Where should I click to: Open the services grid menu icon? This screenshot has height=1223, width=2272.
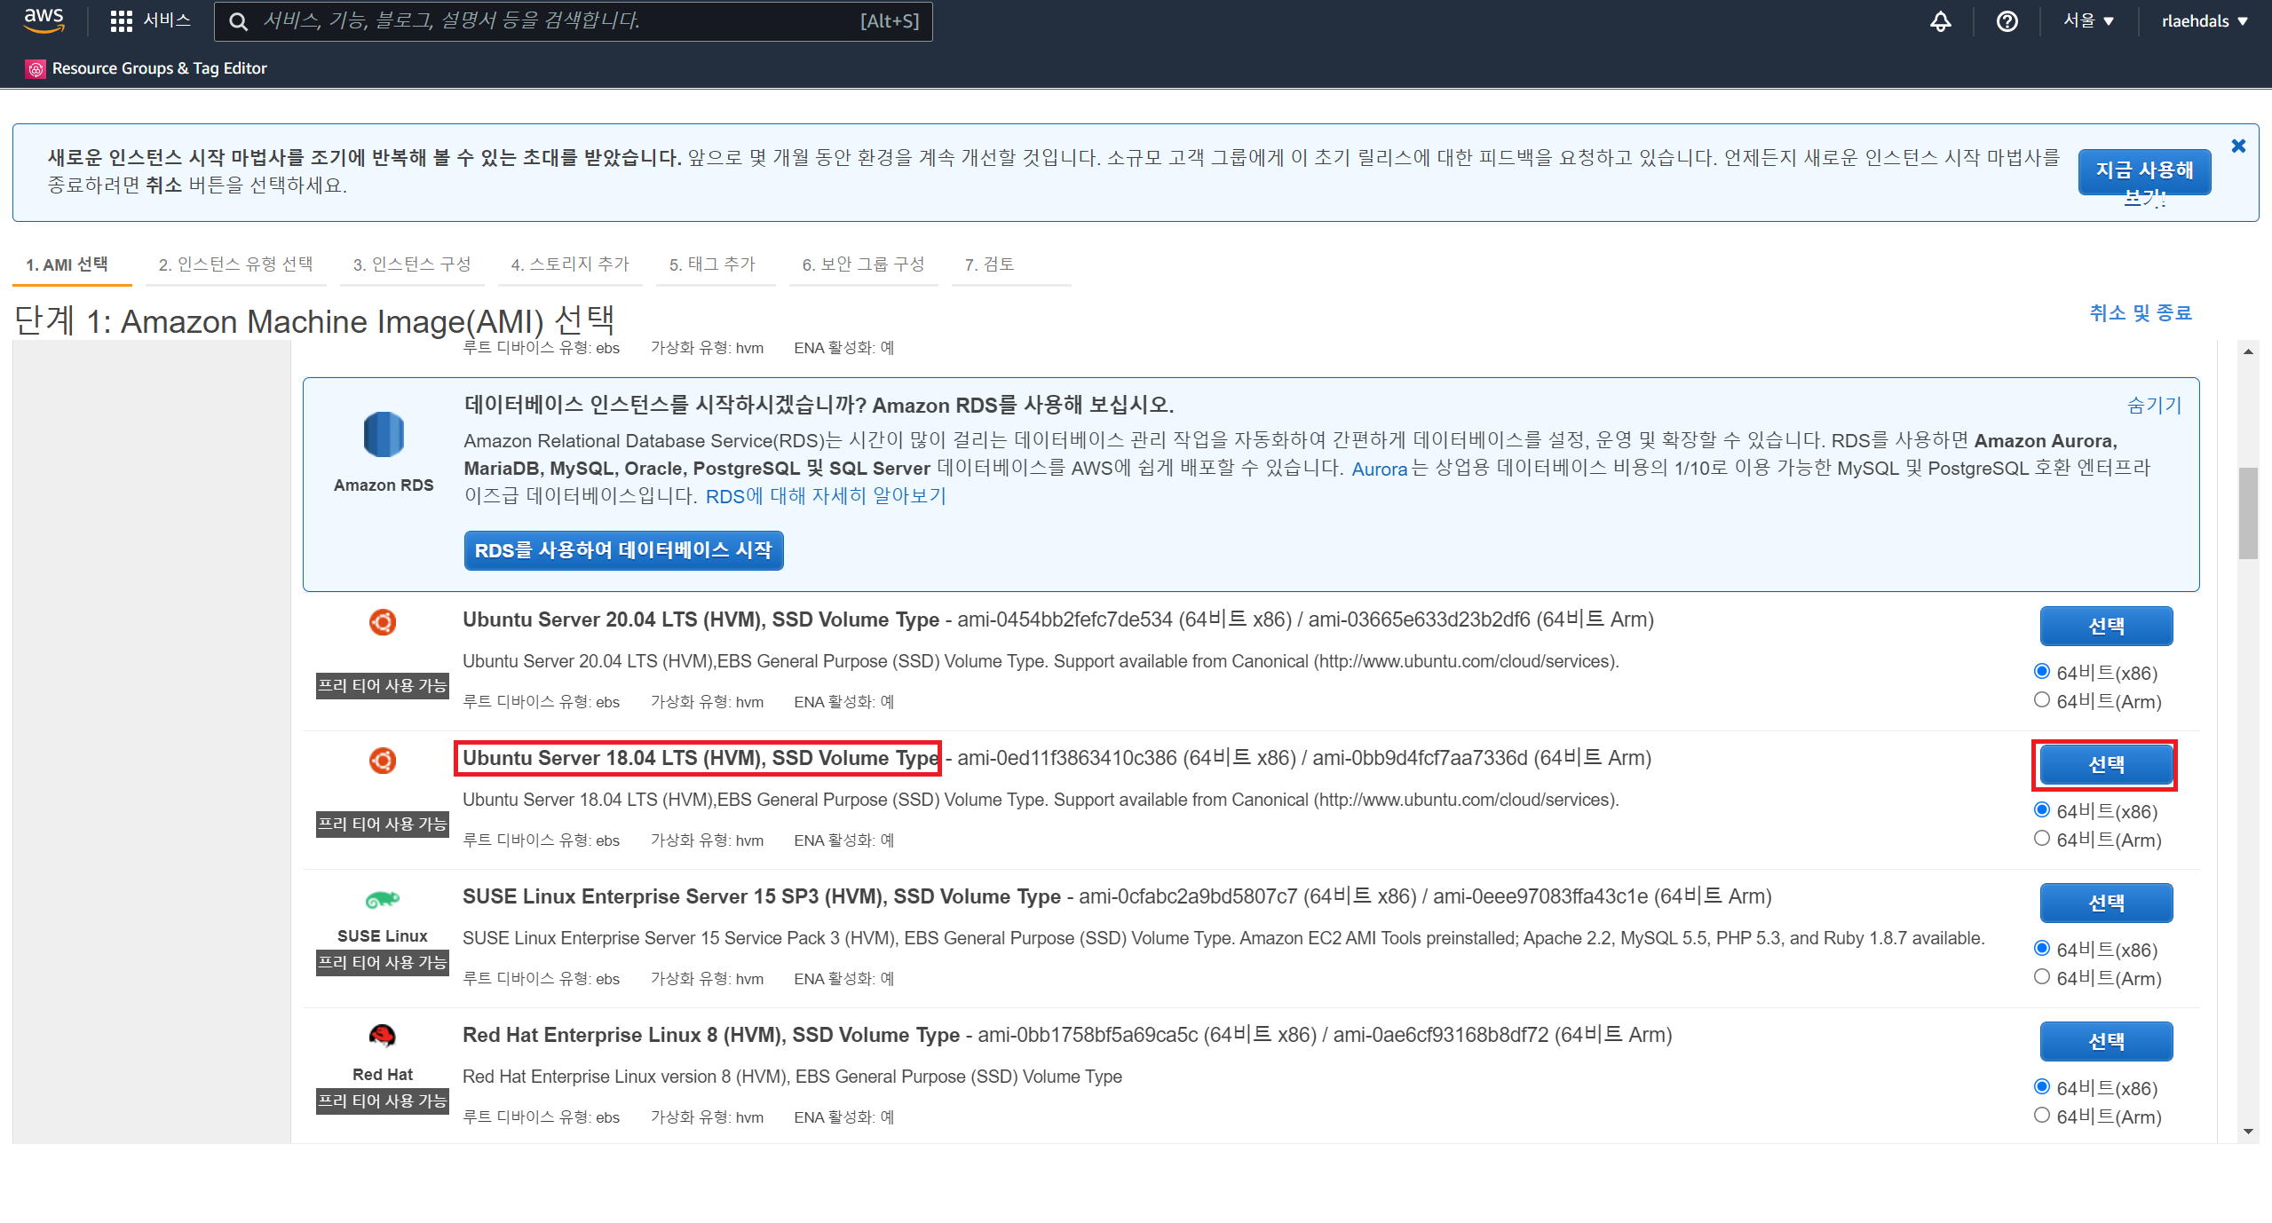click(x=121, y=21)
